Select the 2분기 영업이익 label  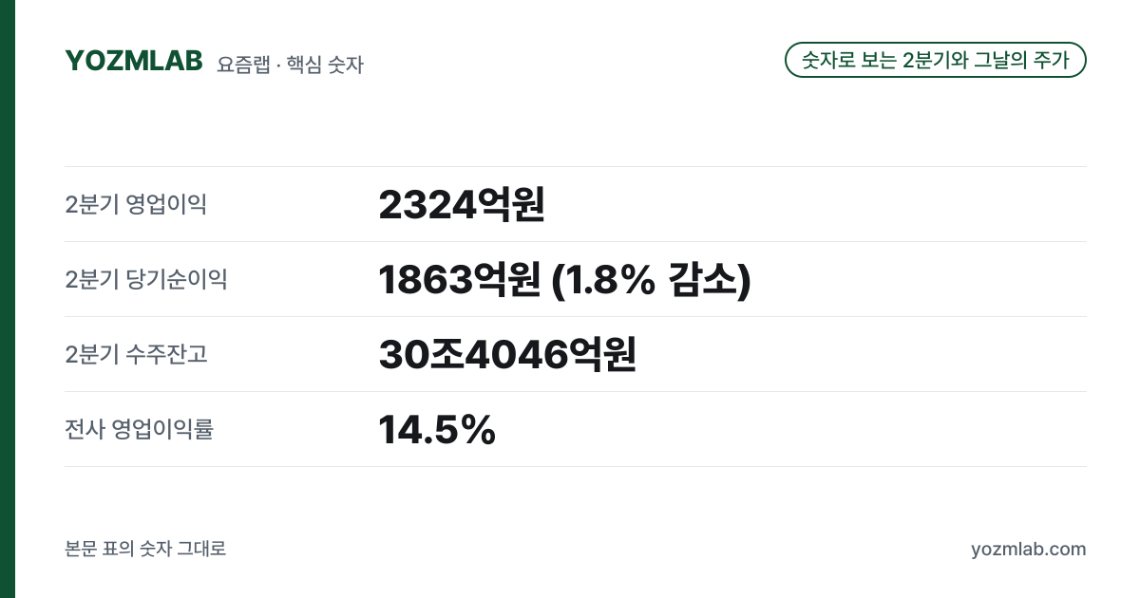(x=136, y=204)
